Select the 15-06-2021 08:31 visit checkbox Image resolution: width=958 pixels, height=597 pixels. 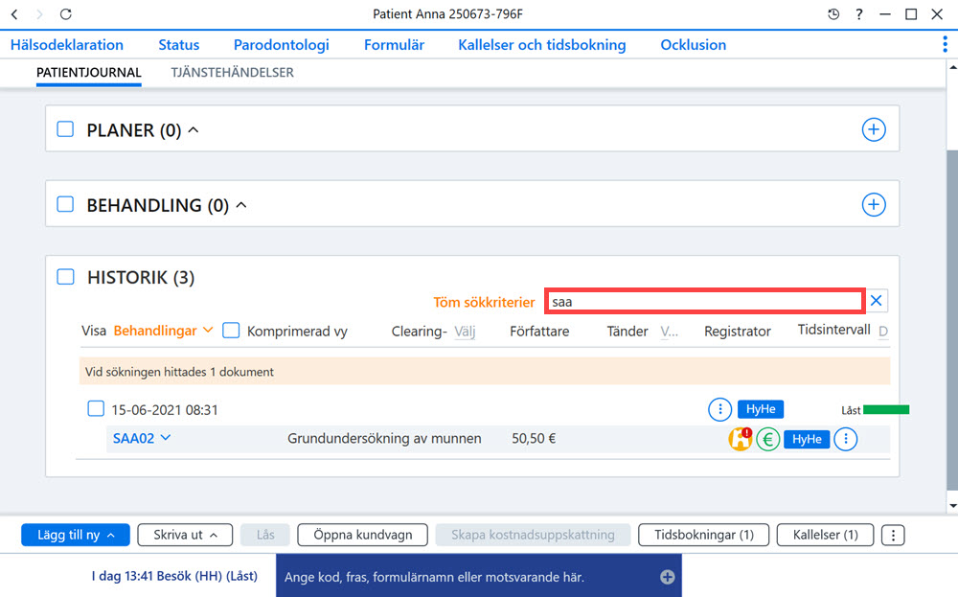coord(96,408)
